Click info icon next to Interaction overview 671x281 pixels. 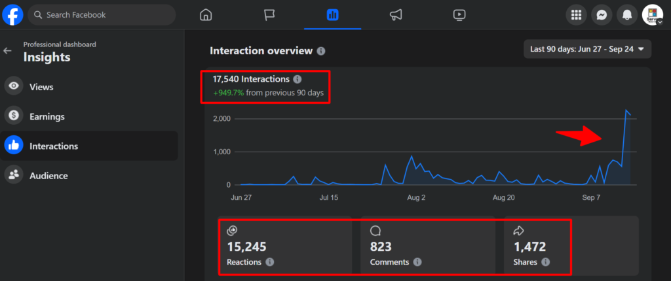click(321, 51)
